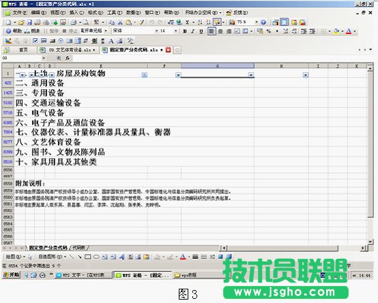Switch to WPS 文字 taskbar window

click(x=84, y=275)
